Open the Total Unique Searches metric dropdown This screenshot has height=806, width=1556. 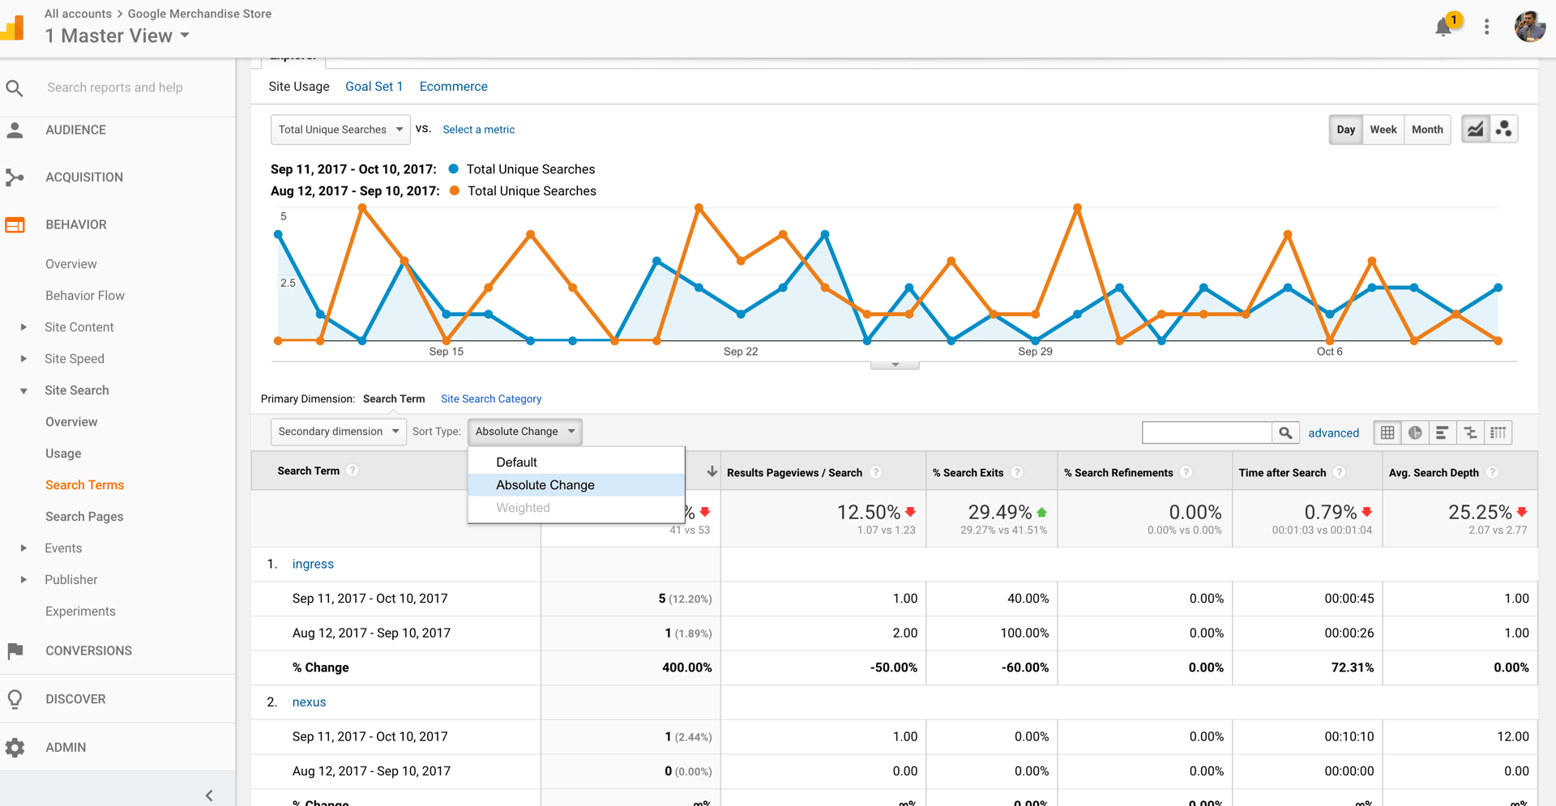(340, 129)
